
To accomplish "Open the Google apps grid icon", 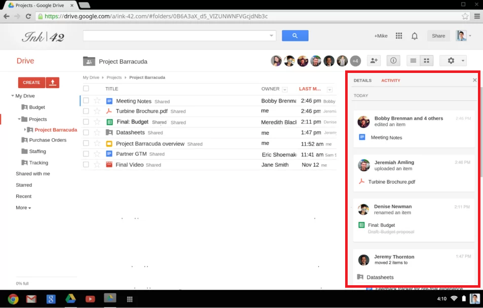I will point(399,36).
